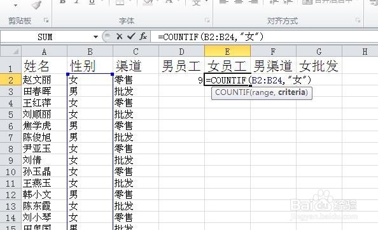This screenshot has width=378, height=230.
Task: Click cell D2 showing value 9
Action: [x=181, y=80]
